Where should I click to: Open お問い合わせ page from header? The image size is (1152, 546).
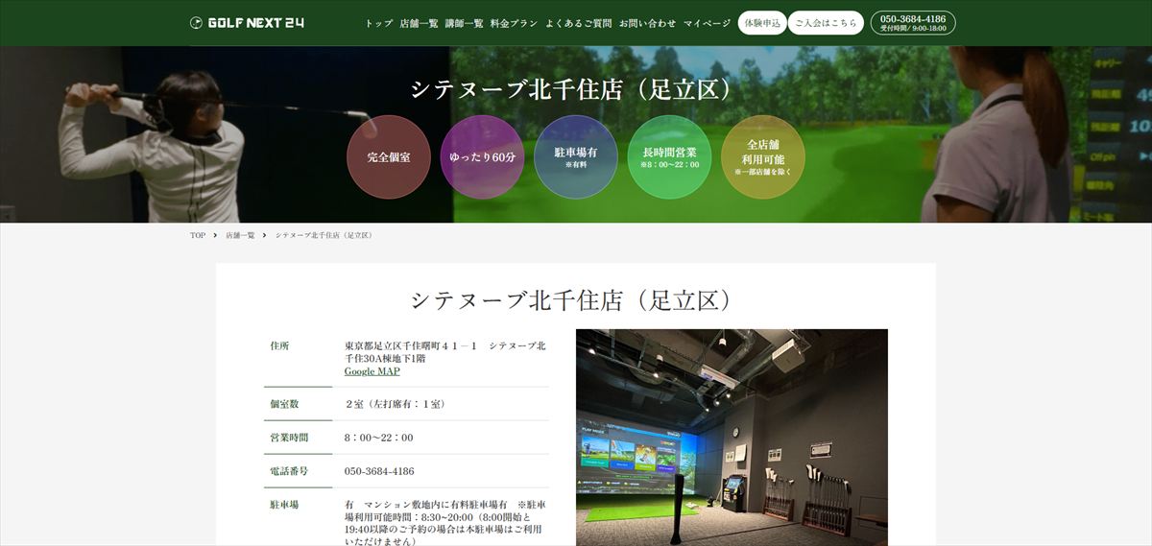647,23
